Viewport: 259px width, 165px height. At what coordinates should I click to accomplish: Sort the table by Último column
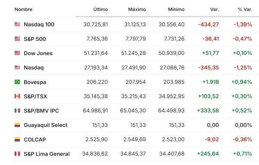[101, 9]
